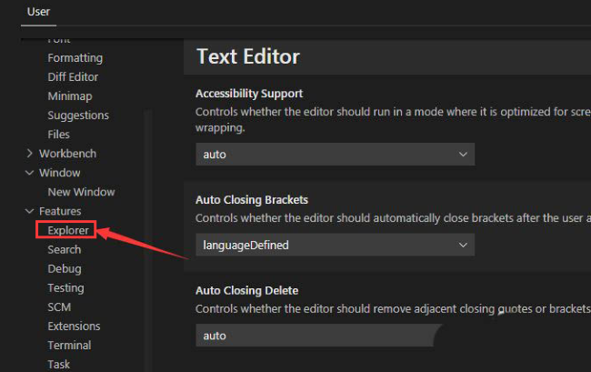Open Terminal settings category
The image size is (591, 372).
tap(69, 345)
